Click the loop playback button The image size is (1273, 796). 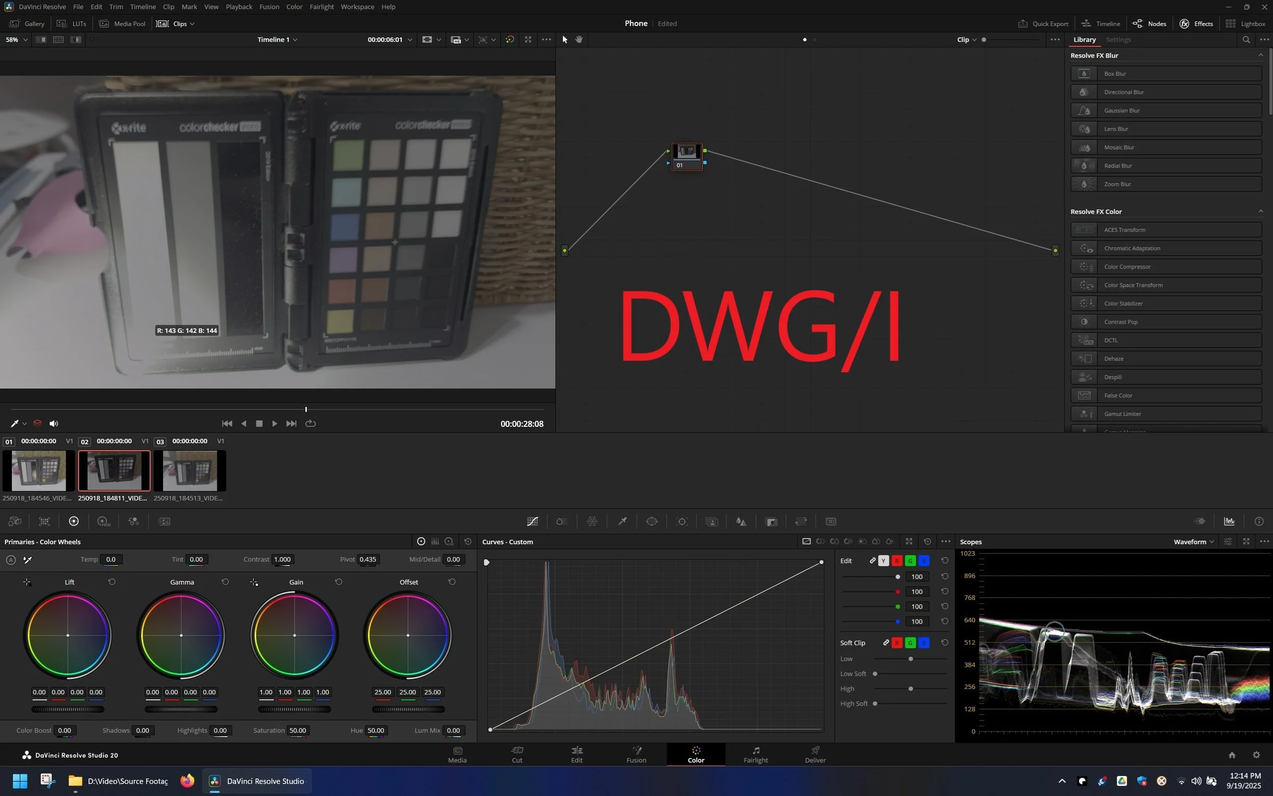311,423
